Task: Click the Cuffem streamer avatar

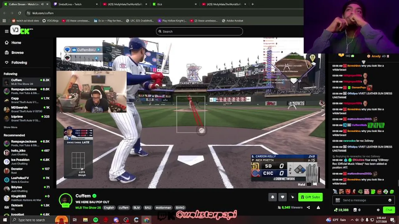Action: [66, 200]
